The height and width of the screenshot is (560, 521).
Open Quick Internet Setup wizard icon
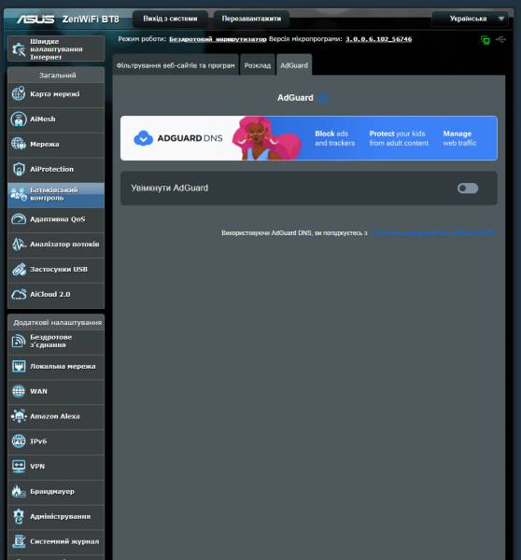pyautogui.click(x=19, y=49)
